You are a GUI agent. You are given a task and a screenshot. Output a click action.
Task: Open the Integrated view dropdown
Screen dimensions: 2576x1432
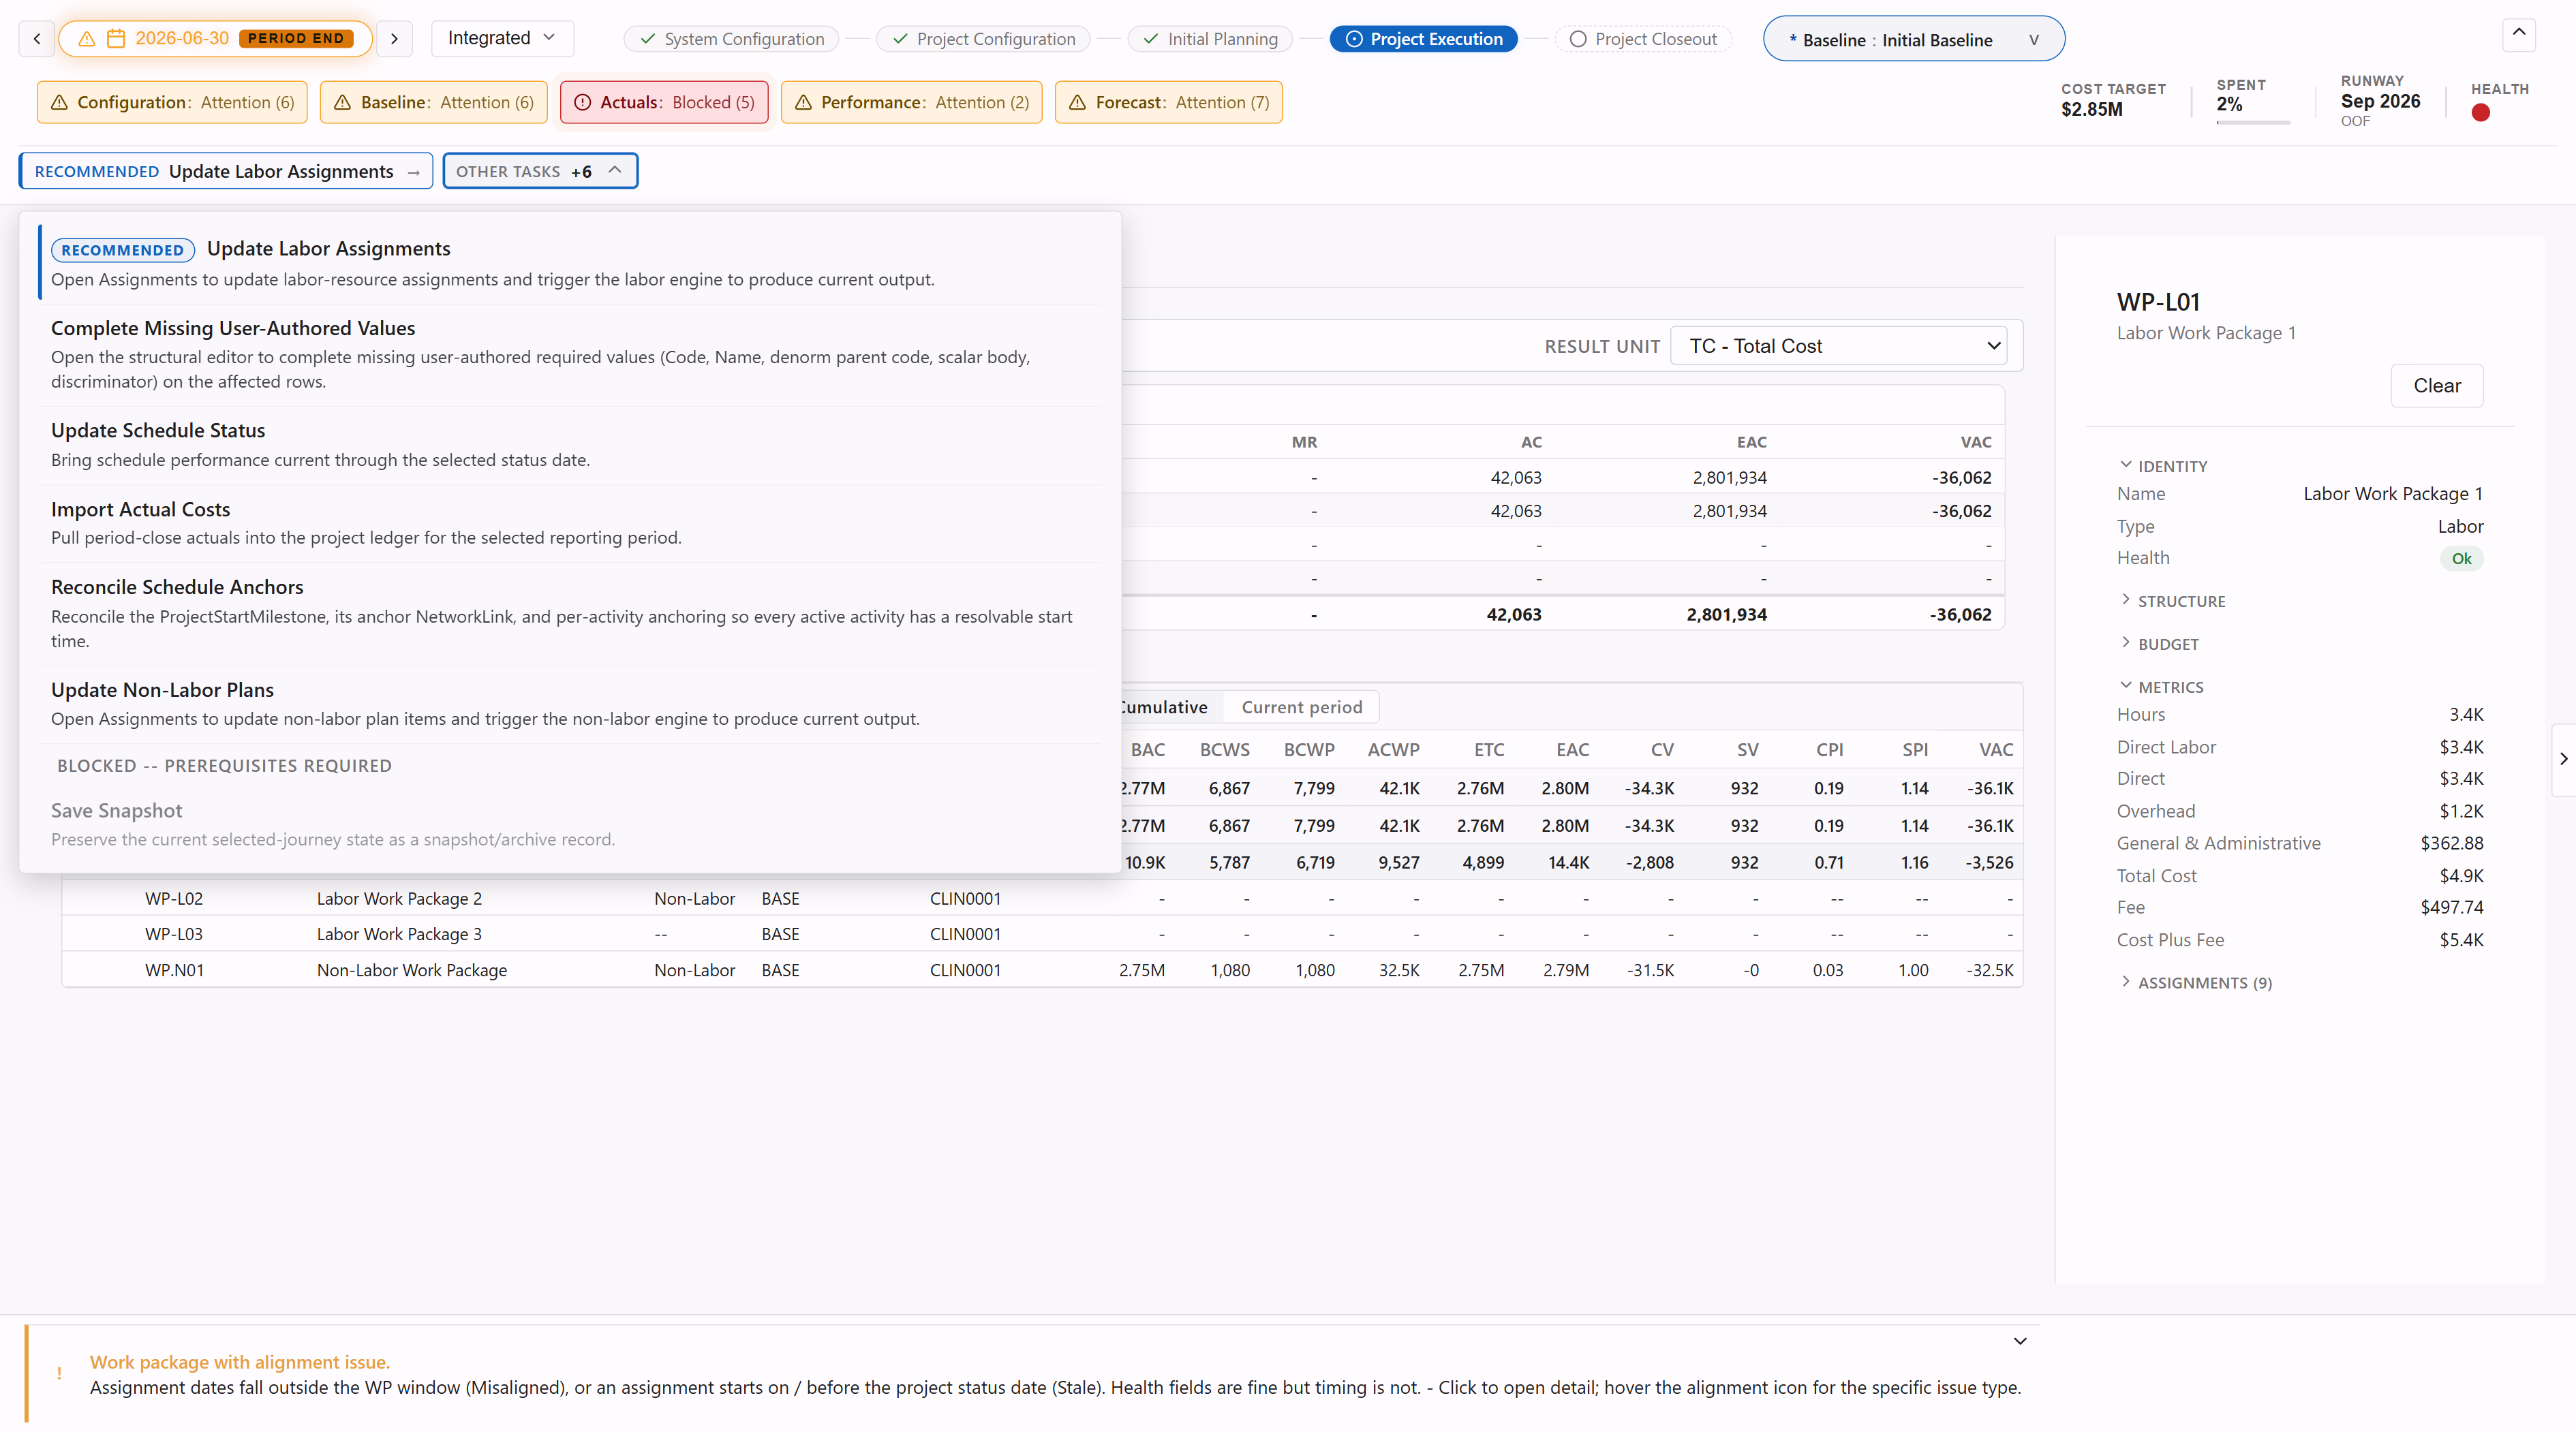(x=502, y=38)
